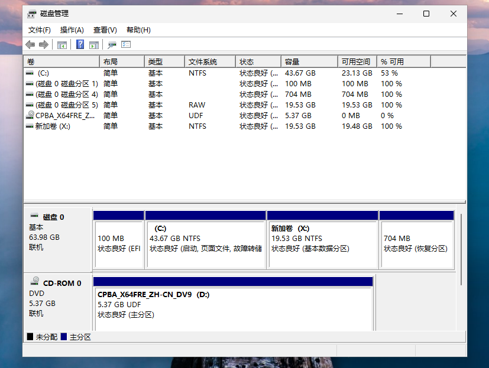Click the RAW file system cell

[x=197, y=105]
